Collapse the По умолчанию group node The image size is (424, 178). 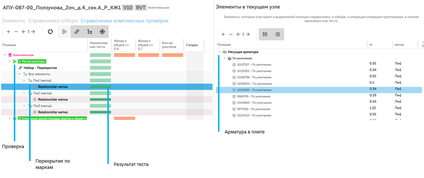(224, 58)
